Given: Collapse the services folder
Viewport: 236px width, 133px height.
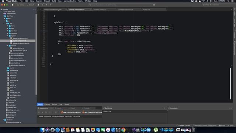Looking at the screenshot, I should click(x=8, y=46).
